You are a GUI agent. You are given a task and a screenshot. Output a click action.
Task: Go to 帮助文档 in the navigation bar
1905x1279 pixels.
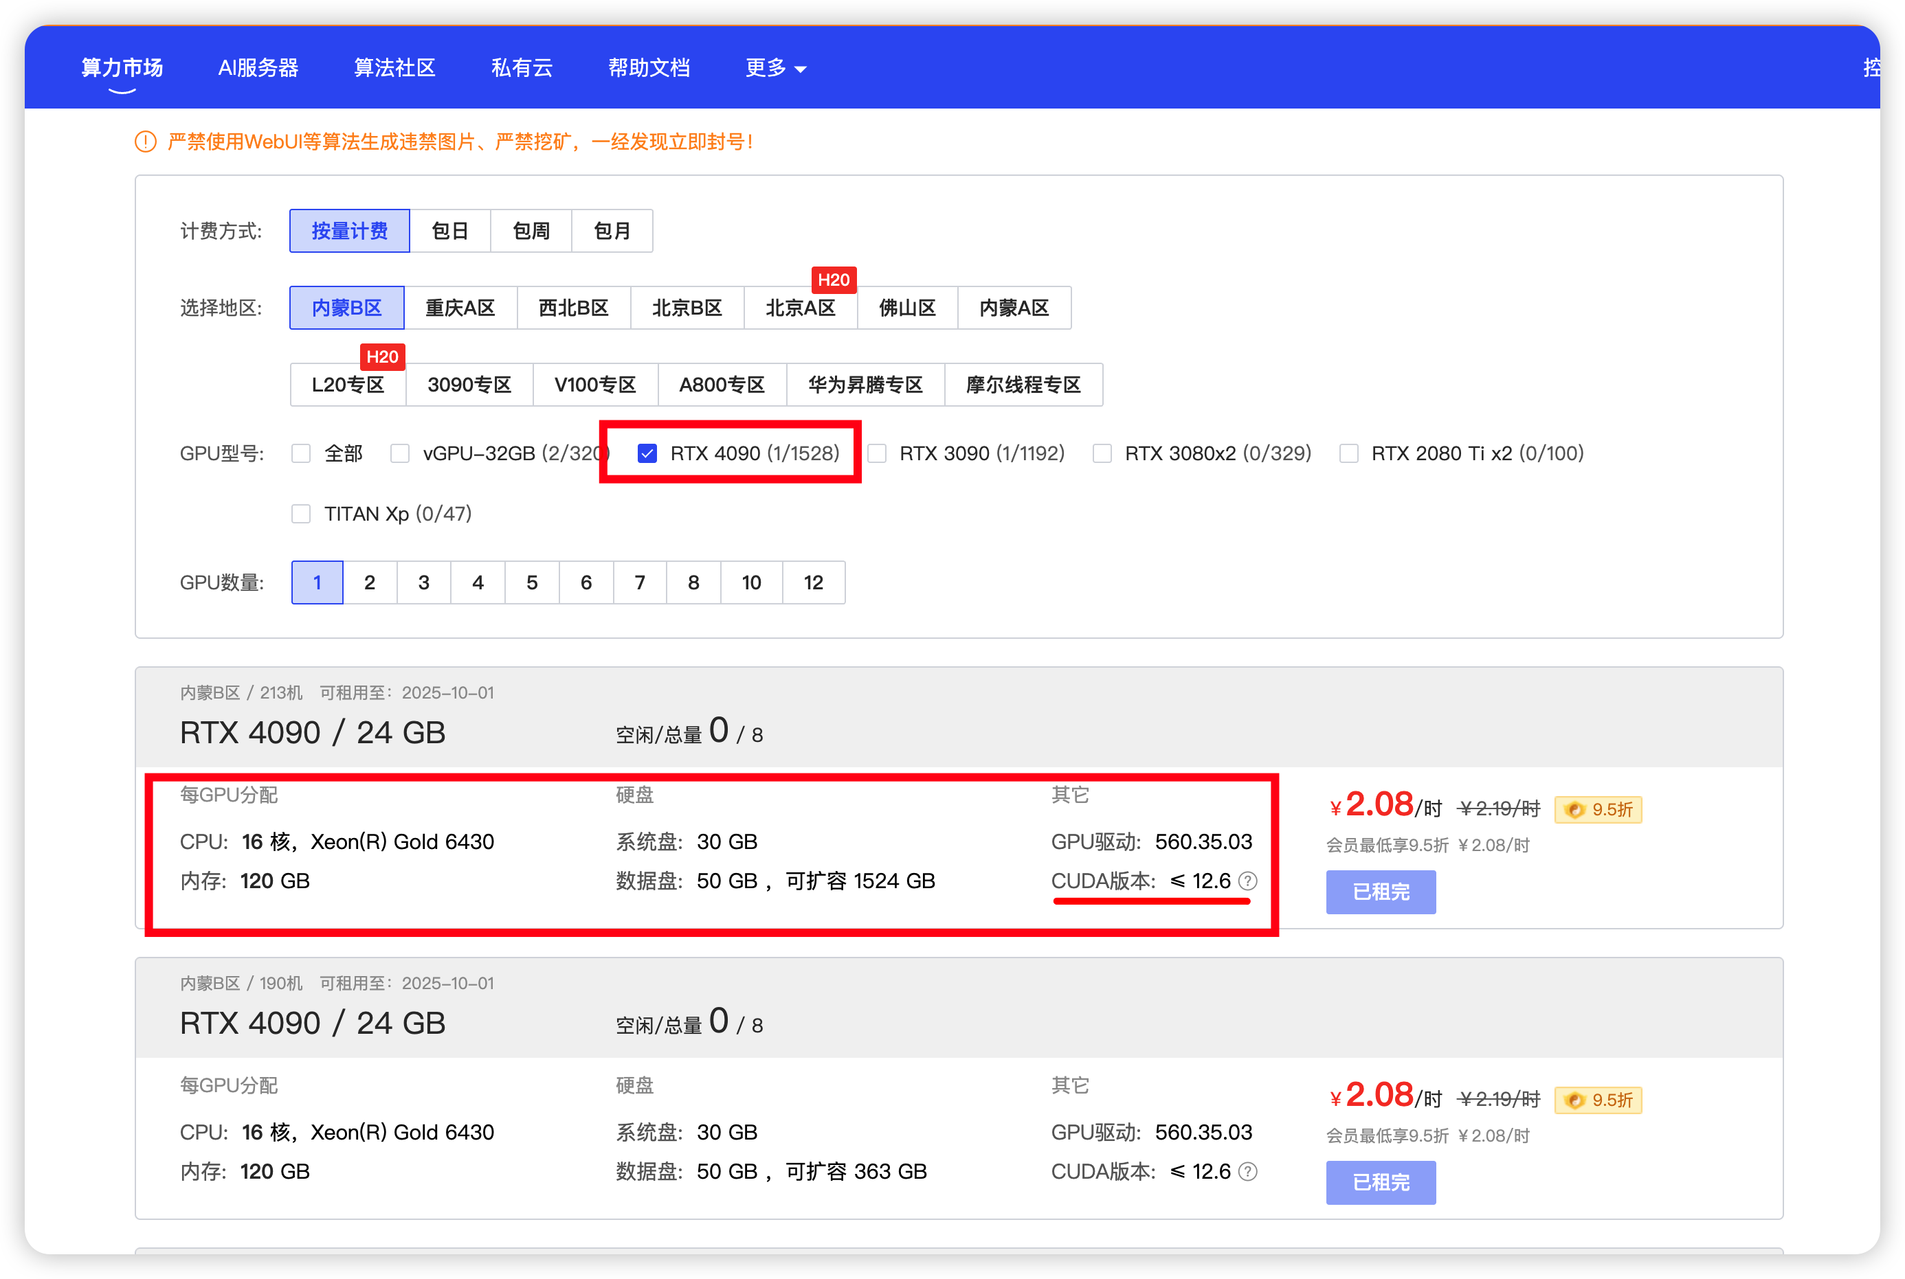pyautogui.click(x=649, y=68)
